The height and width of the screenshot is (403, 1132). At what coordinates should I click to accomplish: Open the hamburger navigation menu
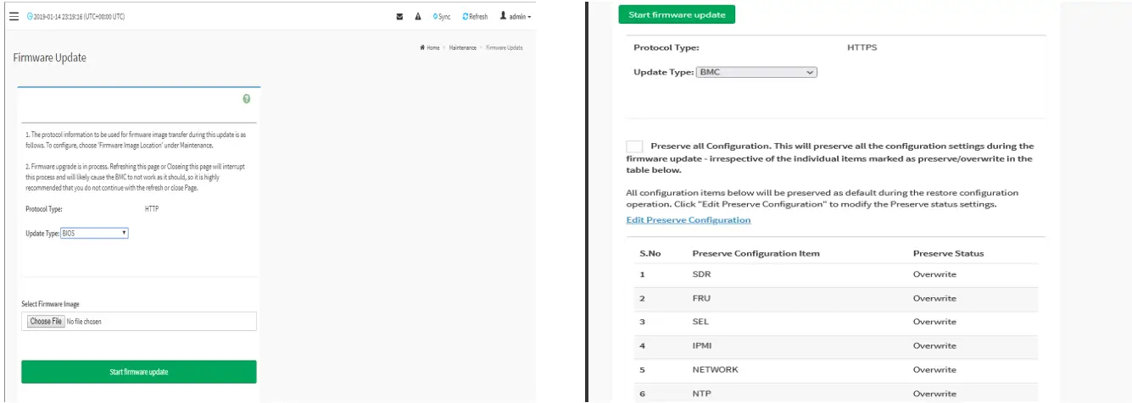click(14, 16)
